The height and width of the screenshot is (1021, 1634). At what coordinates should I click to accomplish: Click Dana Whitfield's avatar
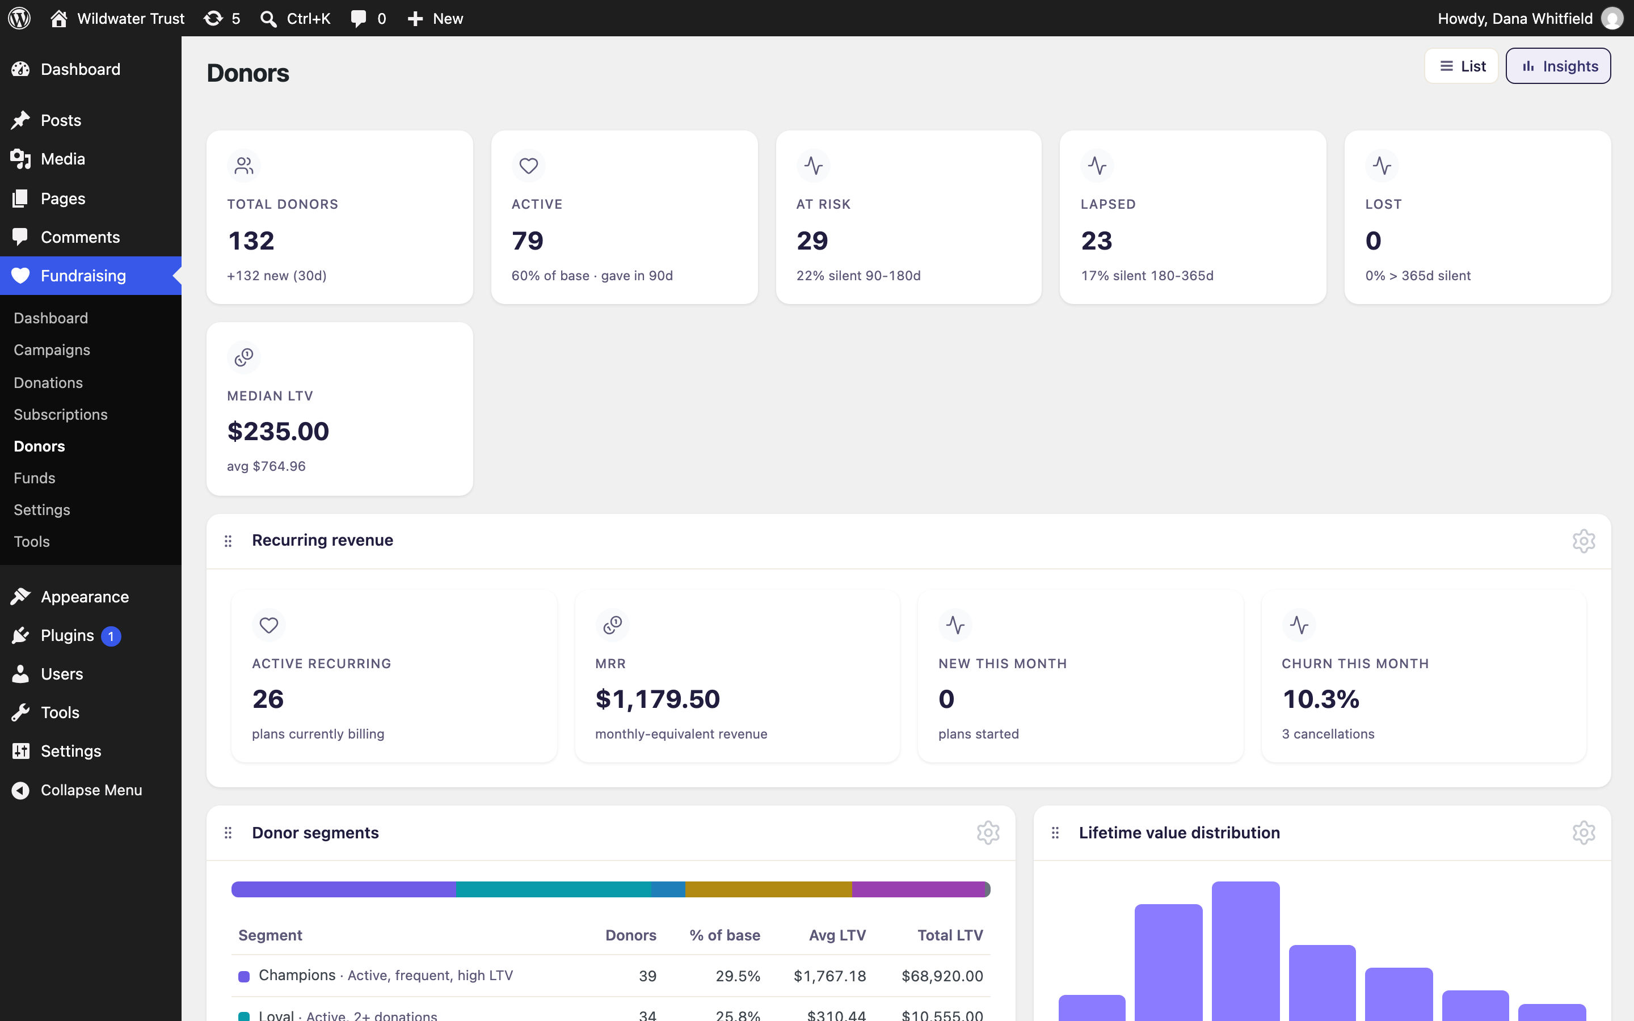[1612, 18]
